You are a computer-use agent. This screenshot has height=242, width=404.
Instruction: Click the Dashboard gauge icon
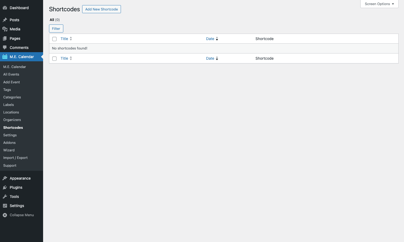pyautogui.click(x=5, y=8)
